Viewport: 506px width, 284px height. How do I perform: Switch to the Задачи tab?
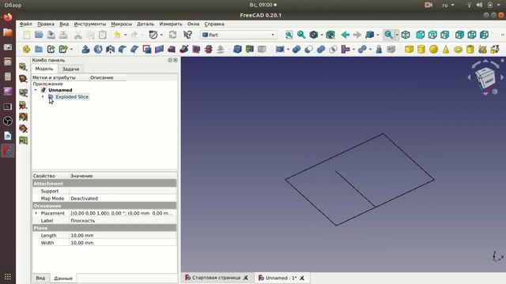70,69
